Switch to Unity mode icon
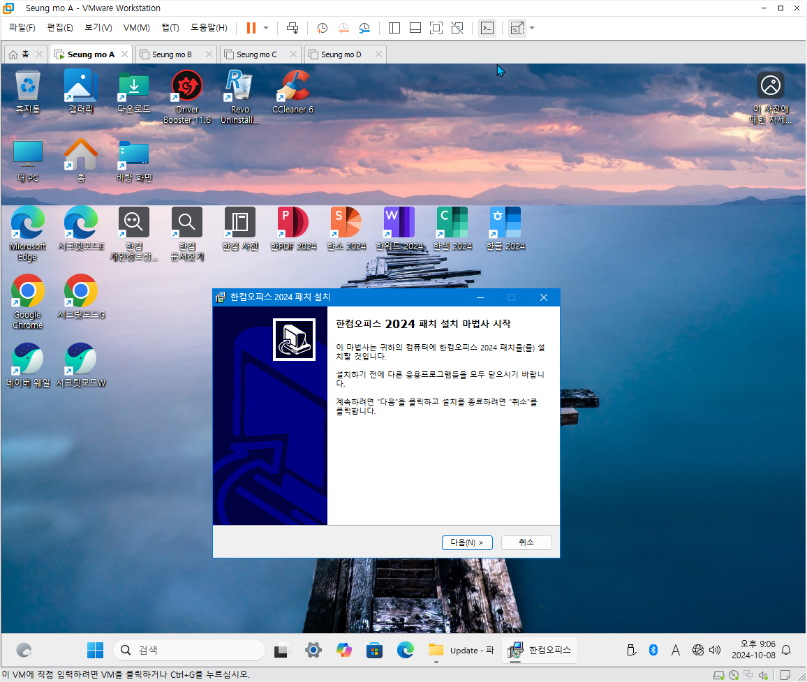The width and height of the screenshot is (807, 682). tap(457, 28)
